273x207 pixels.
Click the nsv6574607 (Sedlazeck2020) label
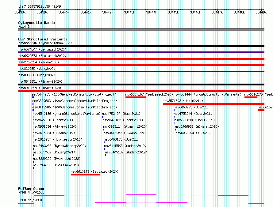[x=42, y=49]
